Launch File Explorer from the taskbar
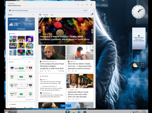 coord(74,112)
